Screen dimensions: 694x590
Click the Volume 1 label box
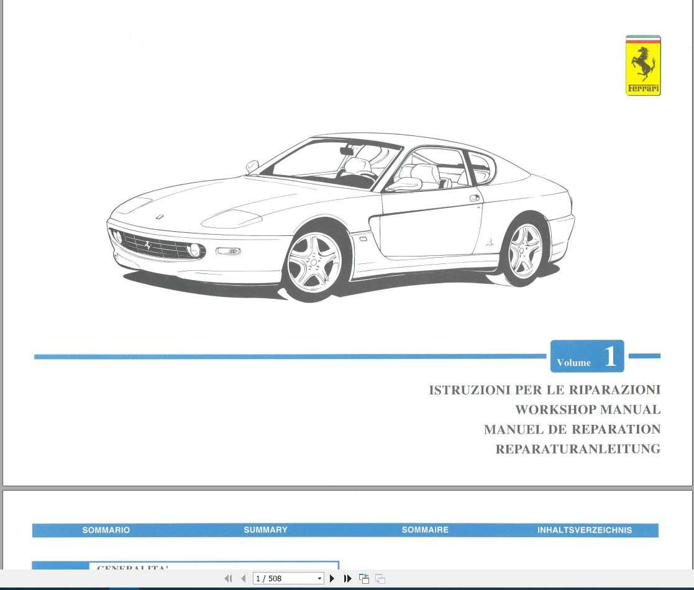[587, 356]
